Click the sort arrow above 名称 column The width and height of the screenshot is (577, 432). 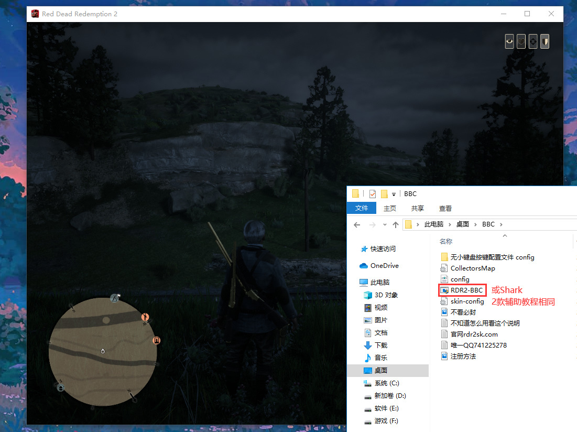[x=505, y=235]
